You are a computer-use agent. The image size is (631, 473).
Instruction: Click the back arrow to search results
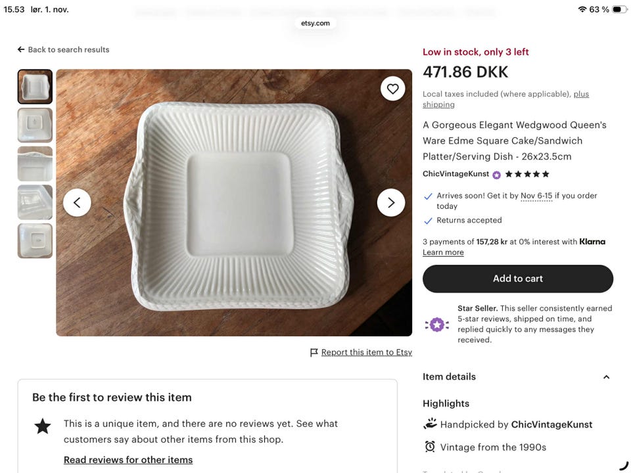point(21,50)
